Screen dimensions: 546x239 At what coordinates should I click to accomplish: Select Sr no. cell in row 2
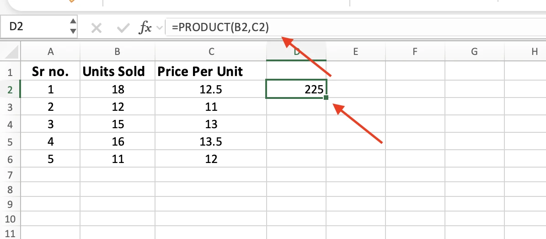click(50, 90)
